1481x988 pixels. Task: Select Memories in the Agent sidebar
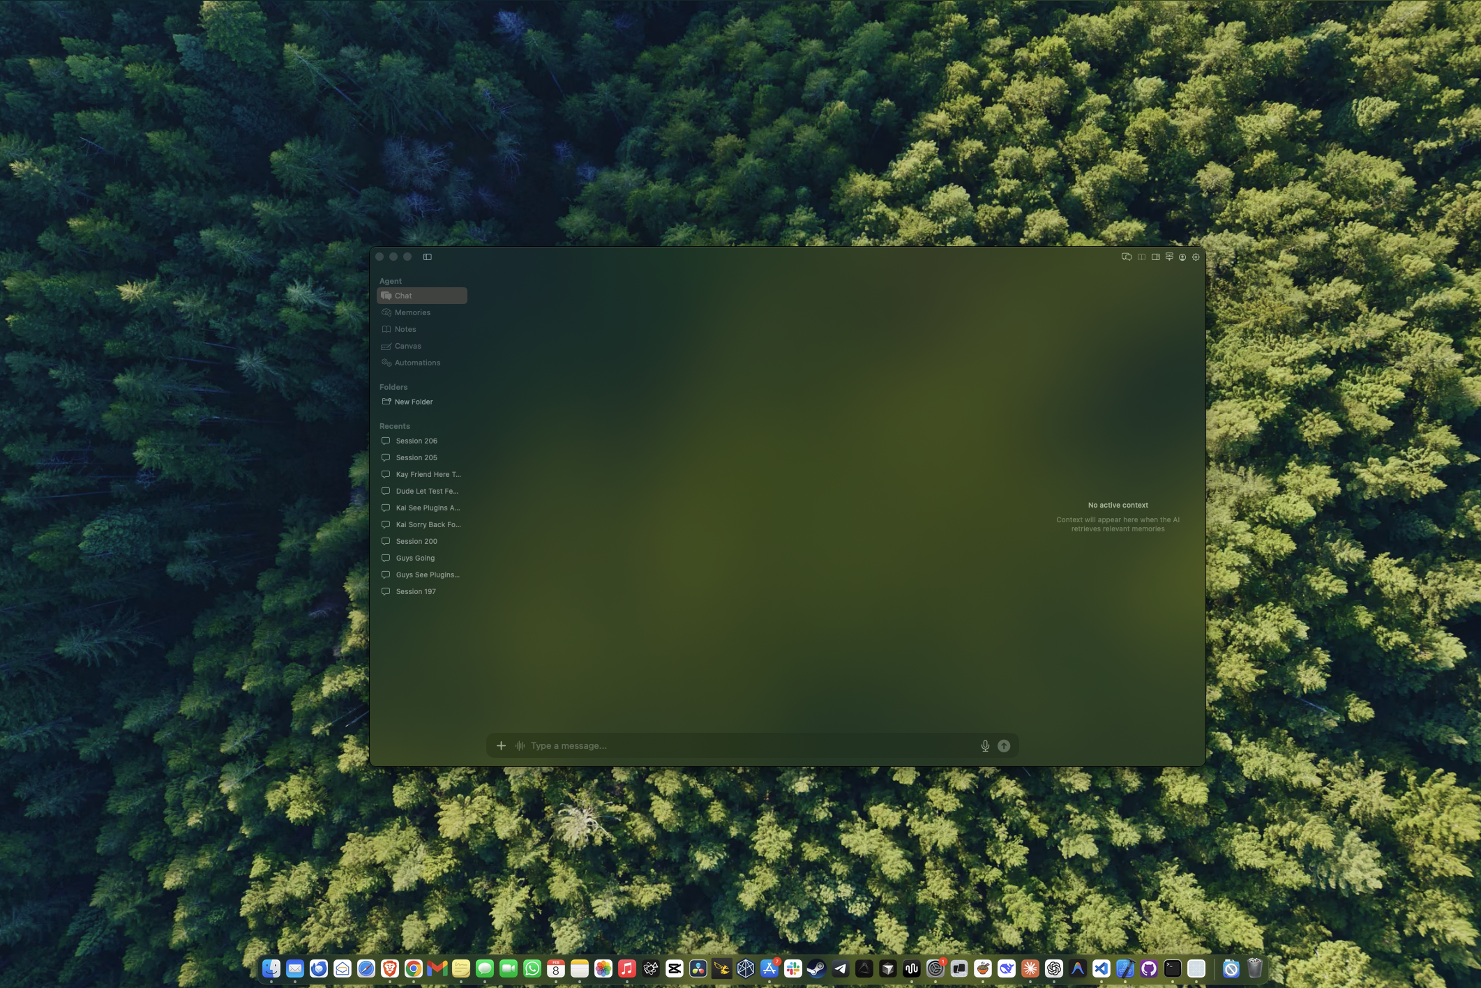tap(412, 312)
